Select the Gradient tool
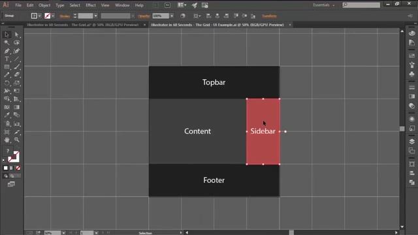This screenshot has height=235, width=418. 16,107
